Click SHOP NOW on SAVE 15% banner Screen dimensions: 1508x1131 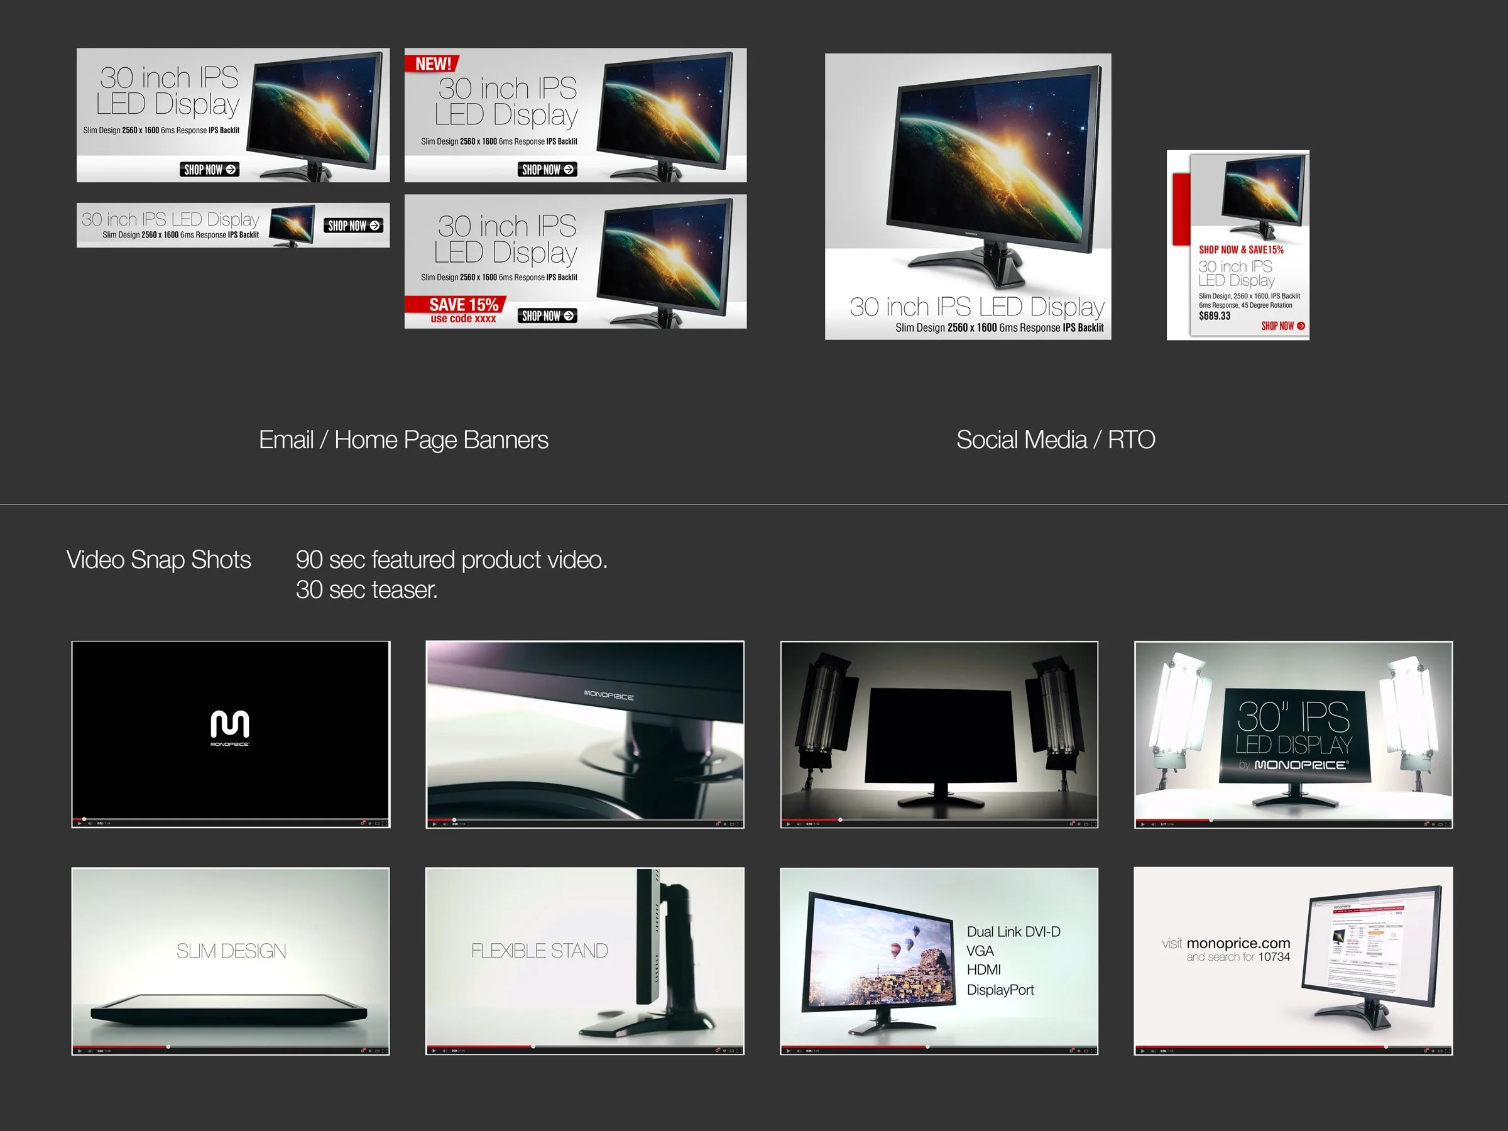point(547,315)
